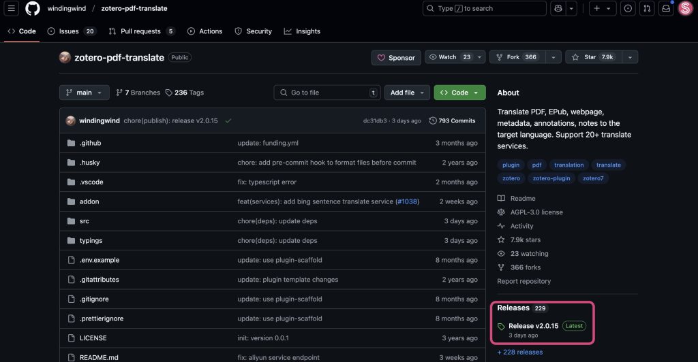Open the issues icon in header
The image size is (698, 362).
point(628,9)
